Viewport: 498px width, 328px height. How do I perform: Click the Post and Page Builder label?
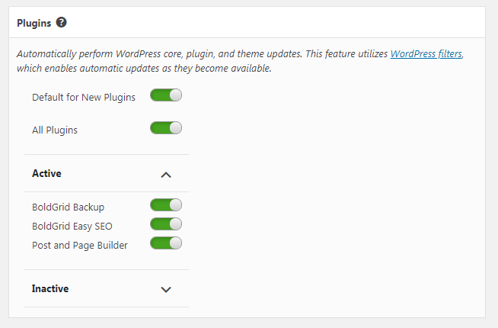80,246
